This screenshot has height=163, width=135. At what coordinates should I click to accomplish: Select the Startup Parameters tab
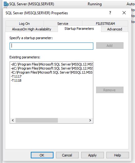coord(79,29)
